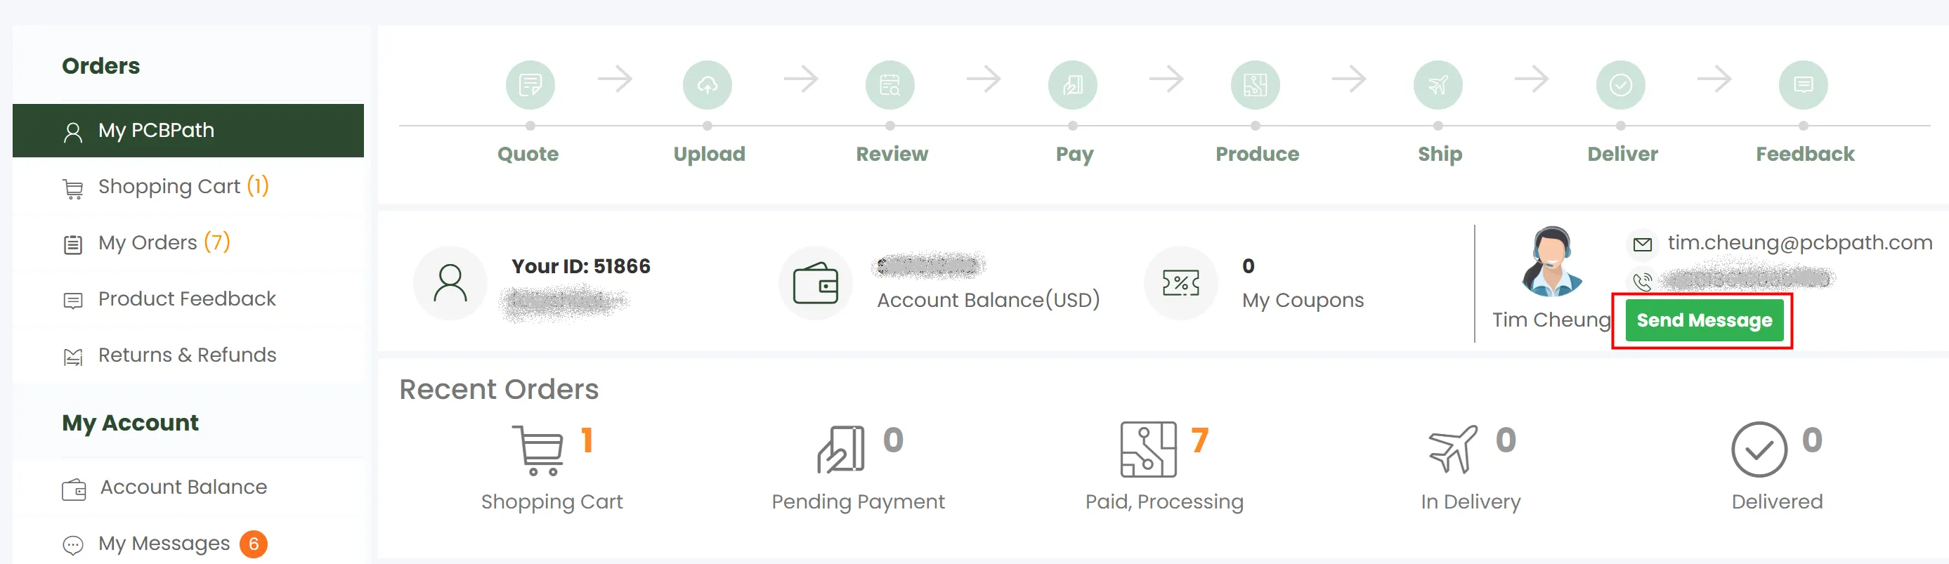Screen dimensions: 1949x564
Task: Open Product Feedback page
Action: tap(187, 299)
